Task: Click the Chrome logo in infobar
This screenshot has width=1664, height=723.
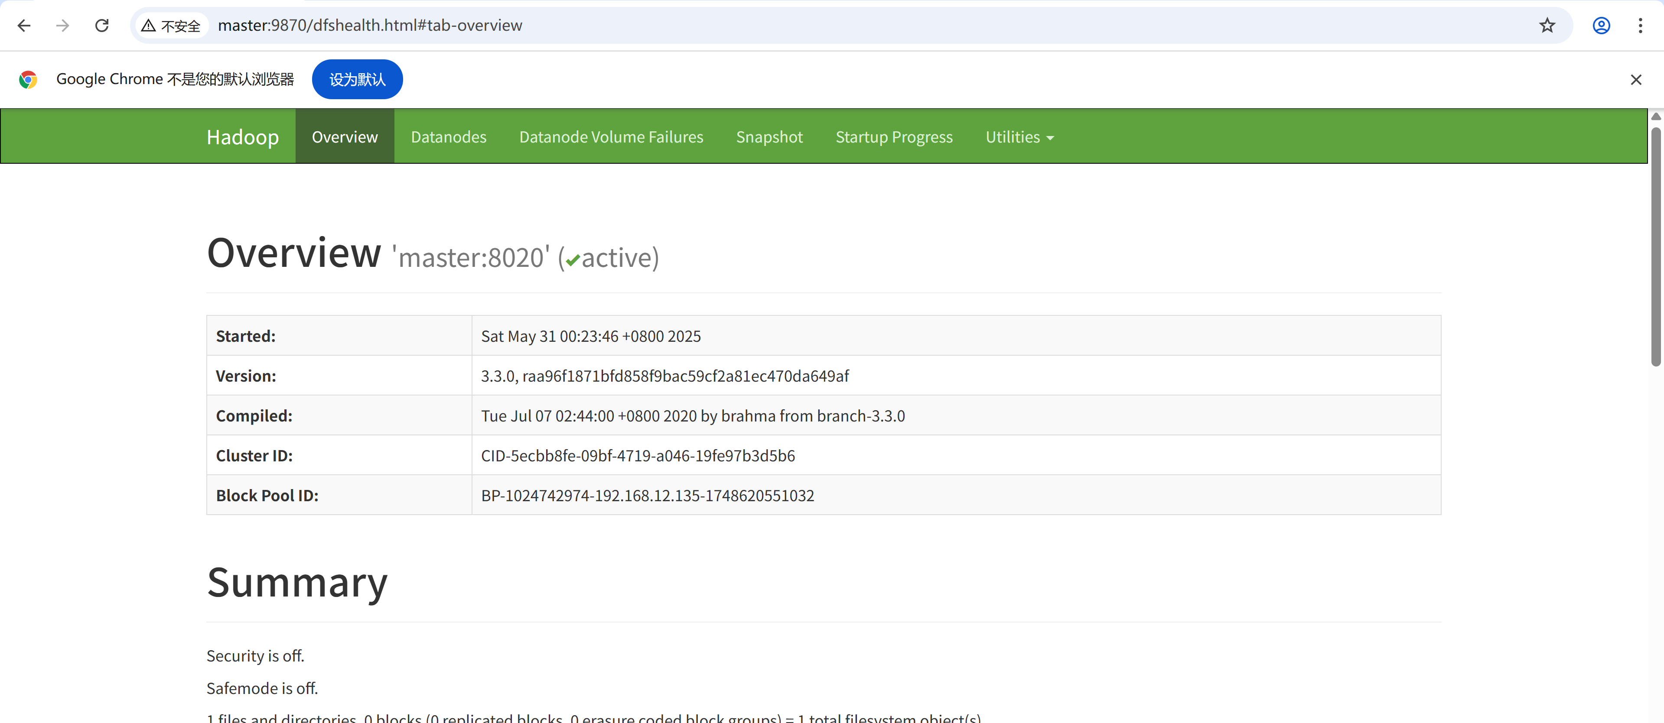Action: click(x=28, y=79)
